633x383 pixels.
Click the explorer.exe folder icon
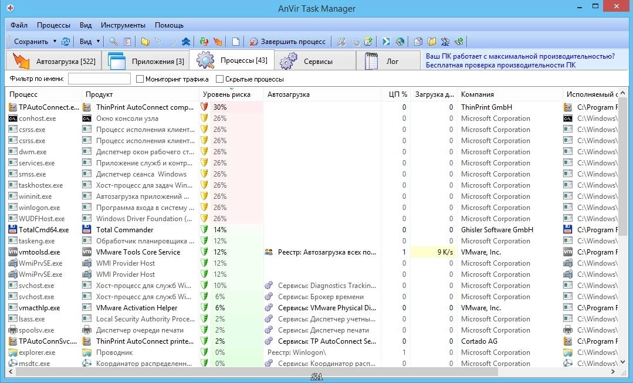[x=13, y=353]
